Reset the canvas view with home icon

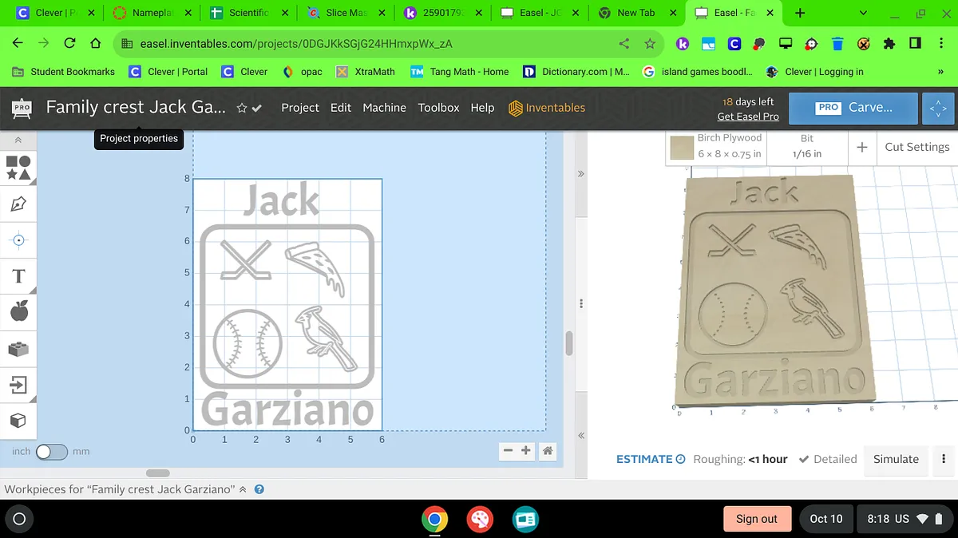pos(548,451)
